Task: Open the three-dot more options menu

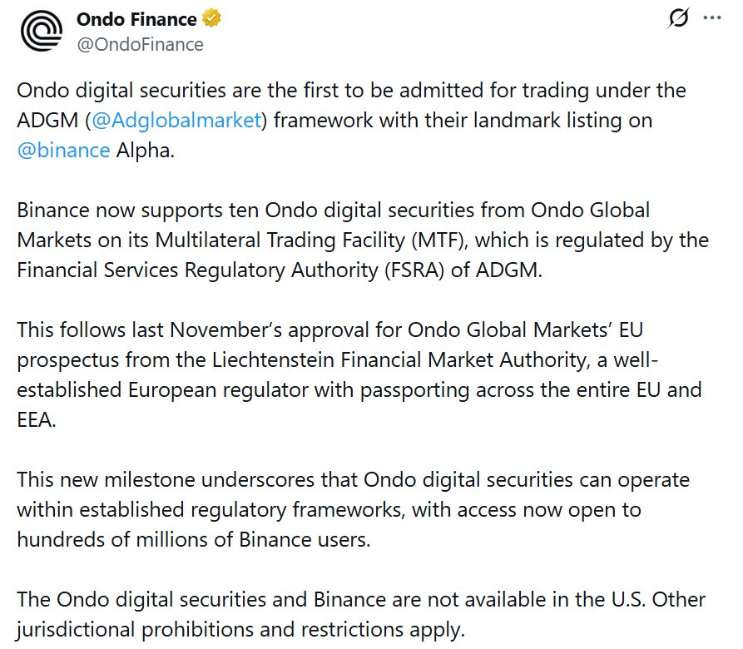Action: point(713,18)
